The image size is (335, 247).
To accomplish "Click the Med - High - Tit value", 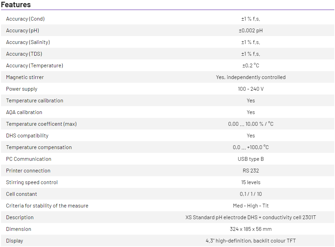I will (251, 206).
